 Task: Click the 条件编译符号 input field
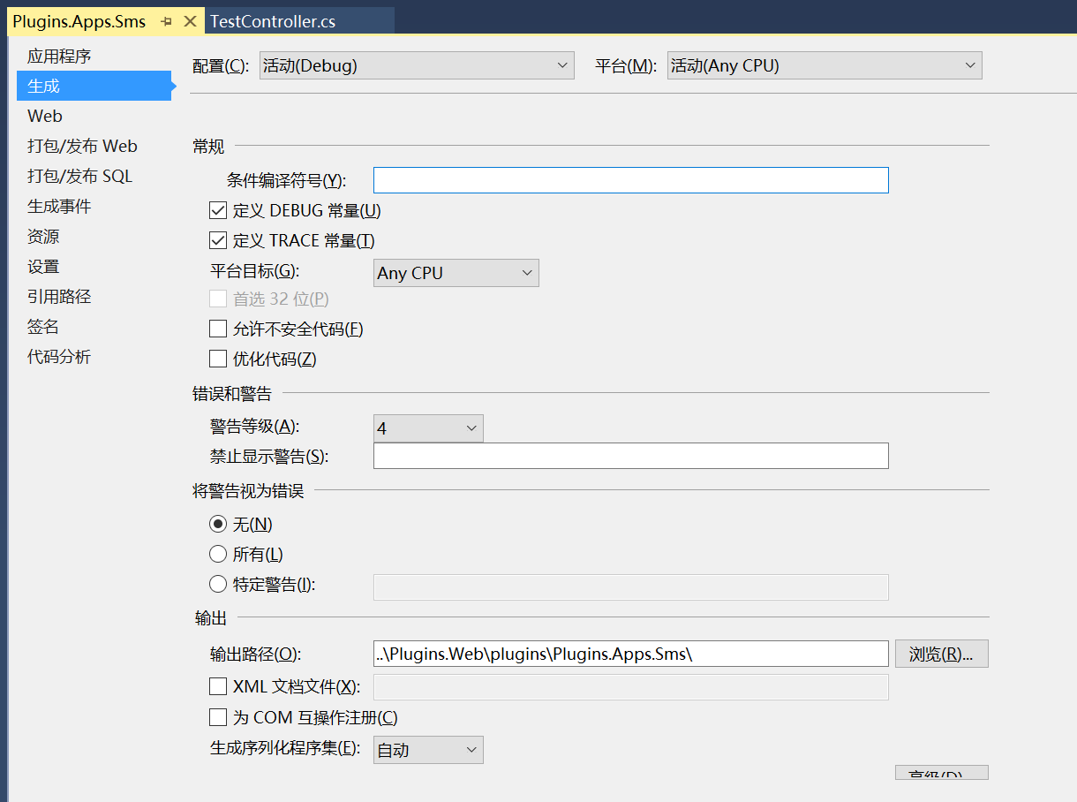point(630,180)
